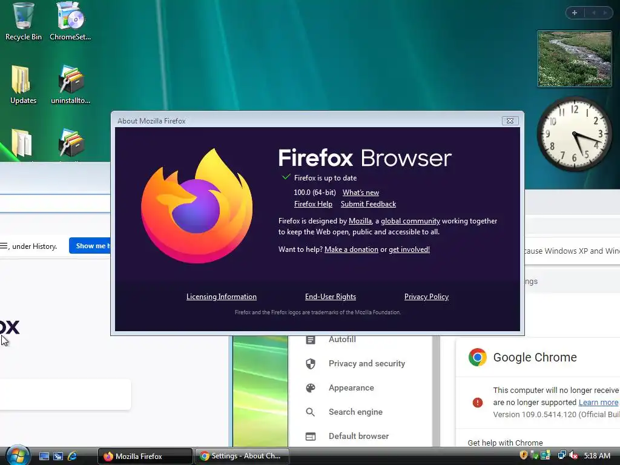Click the analog clock gadget

click(574, 134)
